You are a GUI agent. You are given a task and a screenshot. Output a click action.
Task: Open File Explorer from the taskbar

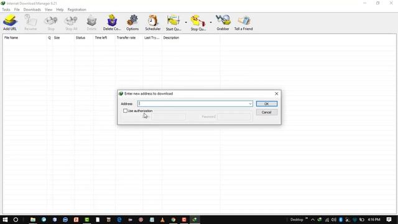click(x=33, y=220)
